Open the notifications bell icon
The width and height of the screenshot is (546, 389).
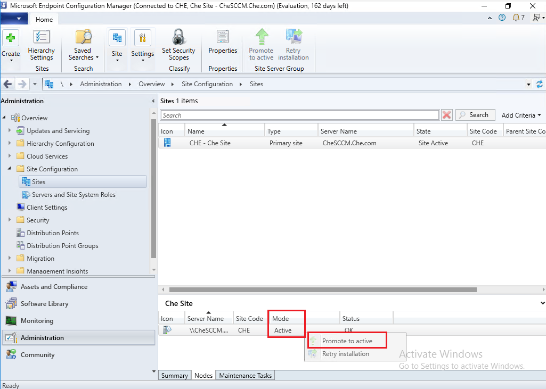(x=516, y=18)
